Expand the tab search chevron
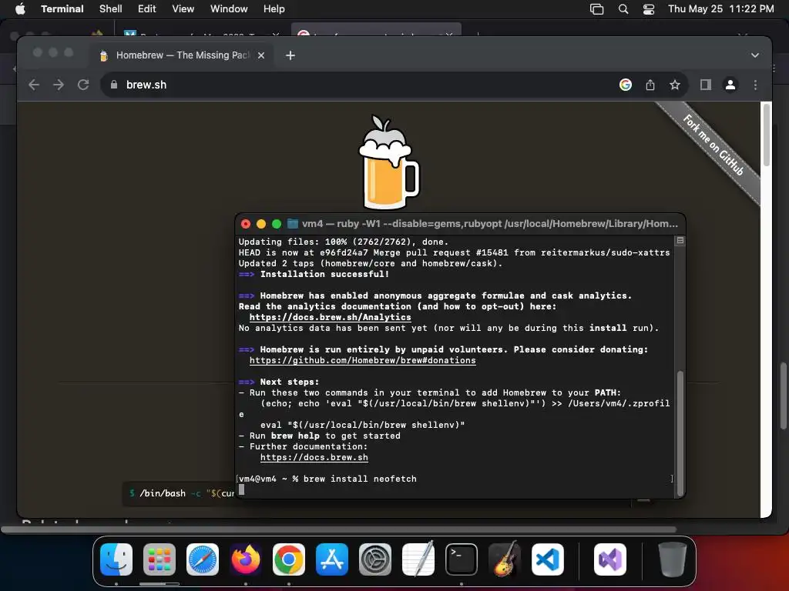This screenshot has width=789, height=591. (x=755, y=55)
